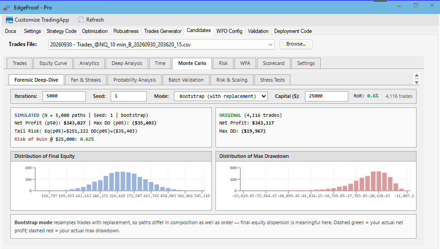The image size is (440, 249).
Task: Click original Max DD ($19,967) value
Action: click(x=253, y=131)
